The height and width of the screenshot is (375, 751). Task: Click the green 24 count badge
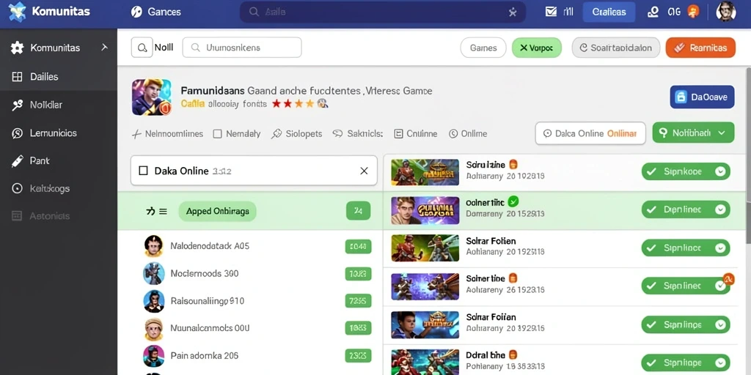(x=358, y=211)
